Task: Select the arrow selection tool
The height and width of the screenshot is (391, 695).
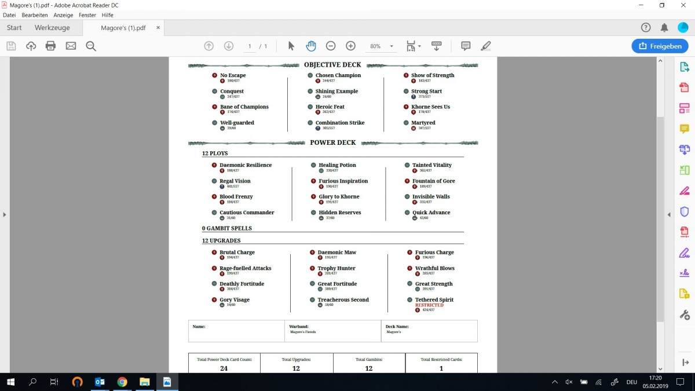Action: pyautogui.click(x=291, y=46)
